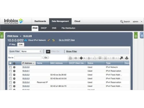Click the printer toolbar icon

point(127,58)
